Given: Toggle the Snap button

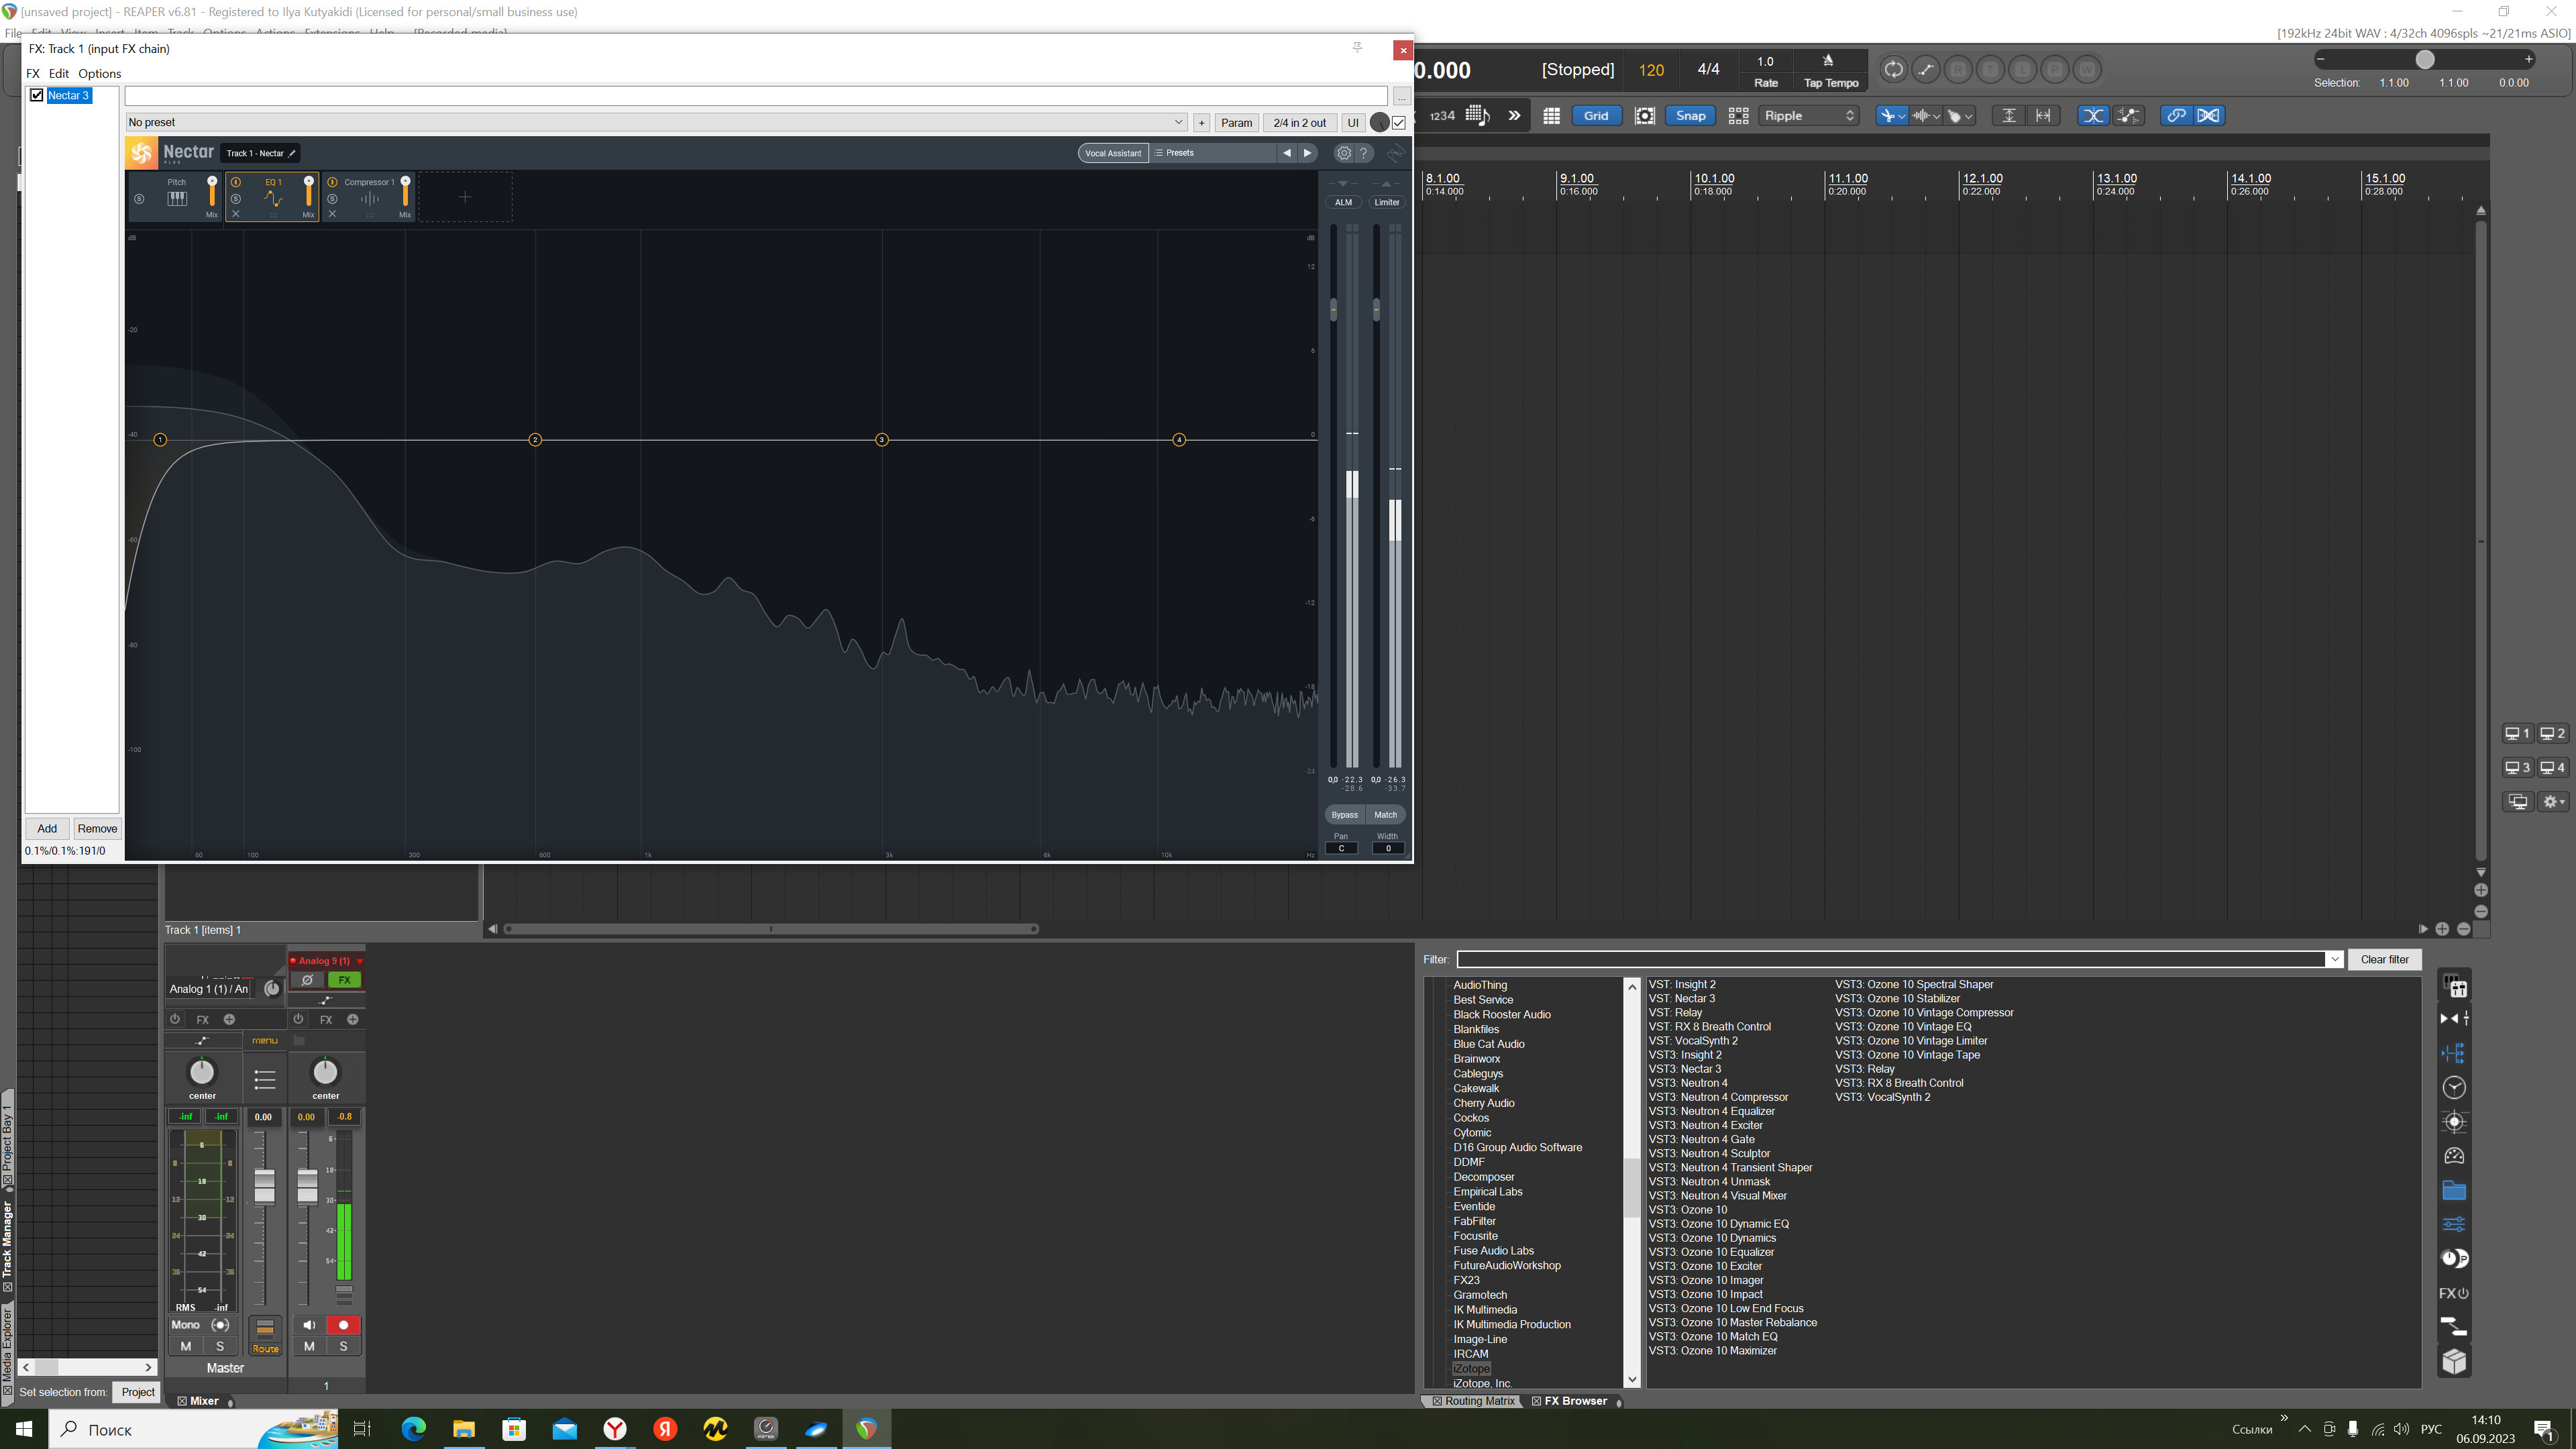Looking at the screenshot, I should point(1690,115).
